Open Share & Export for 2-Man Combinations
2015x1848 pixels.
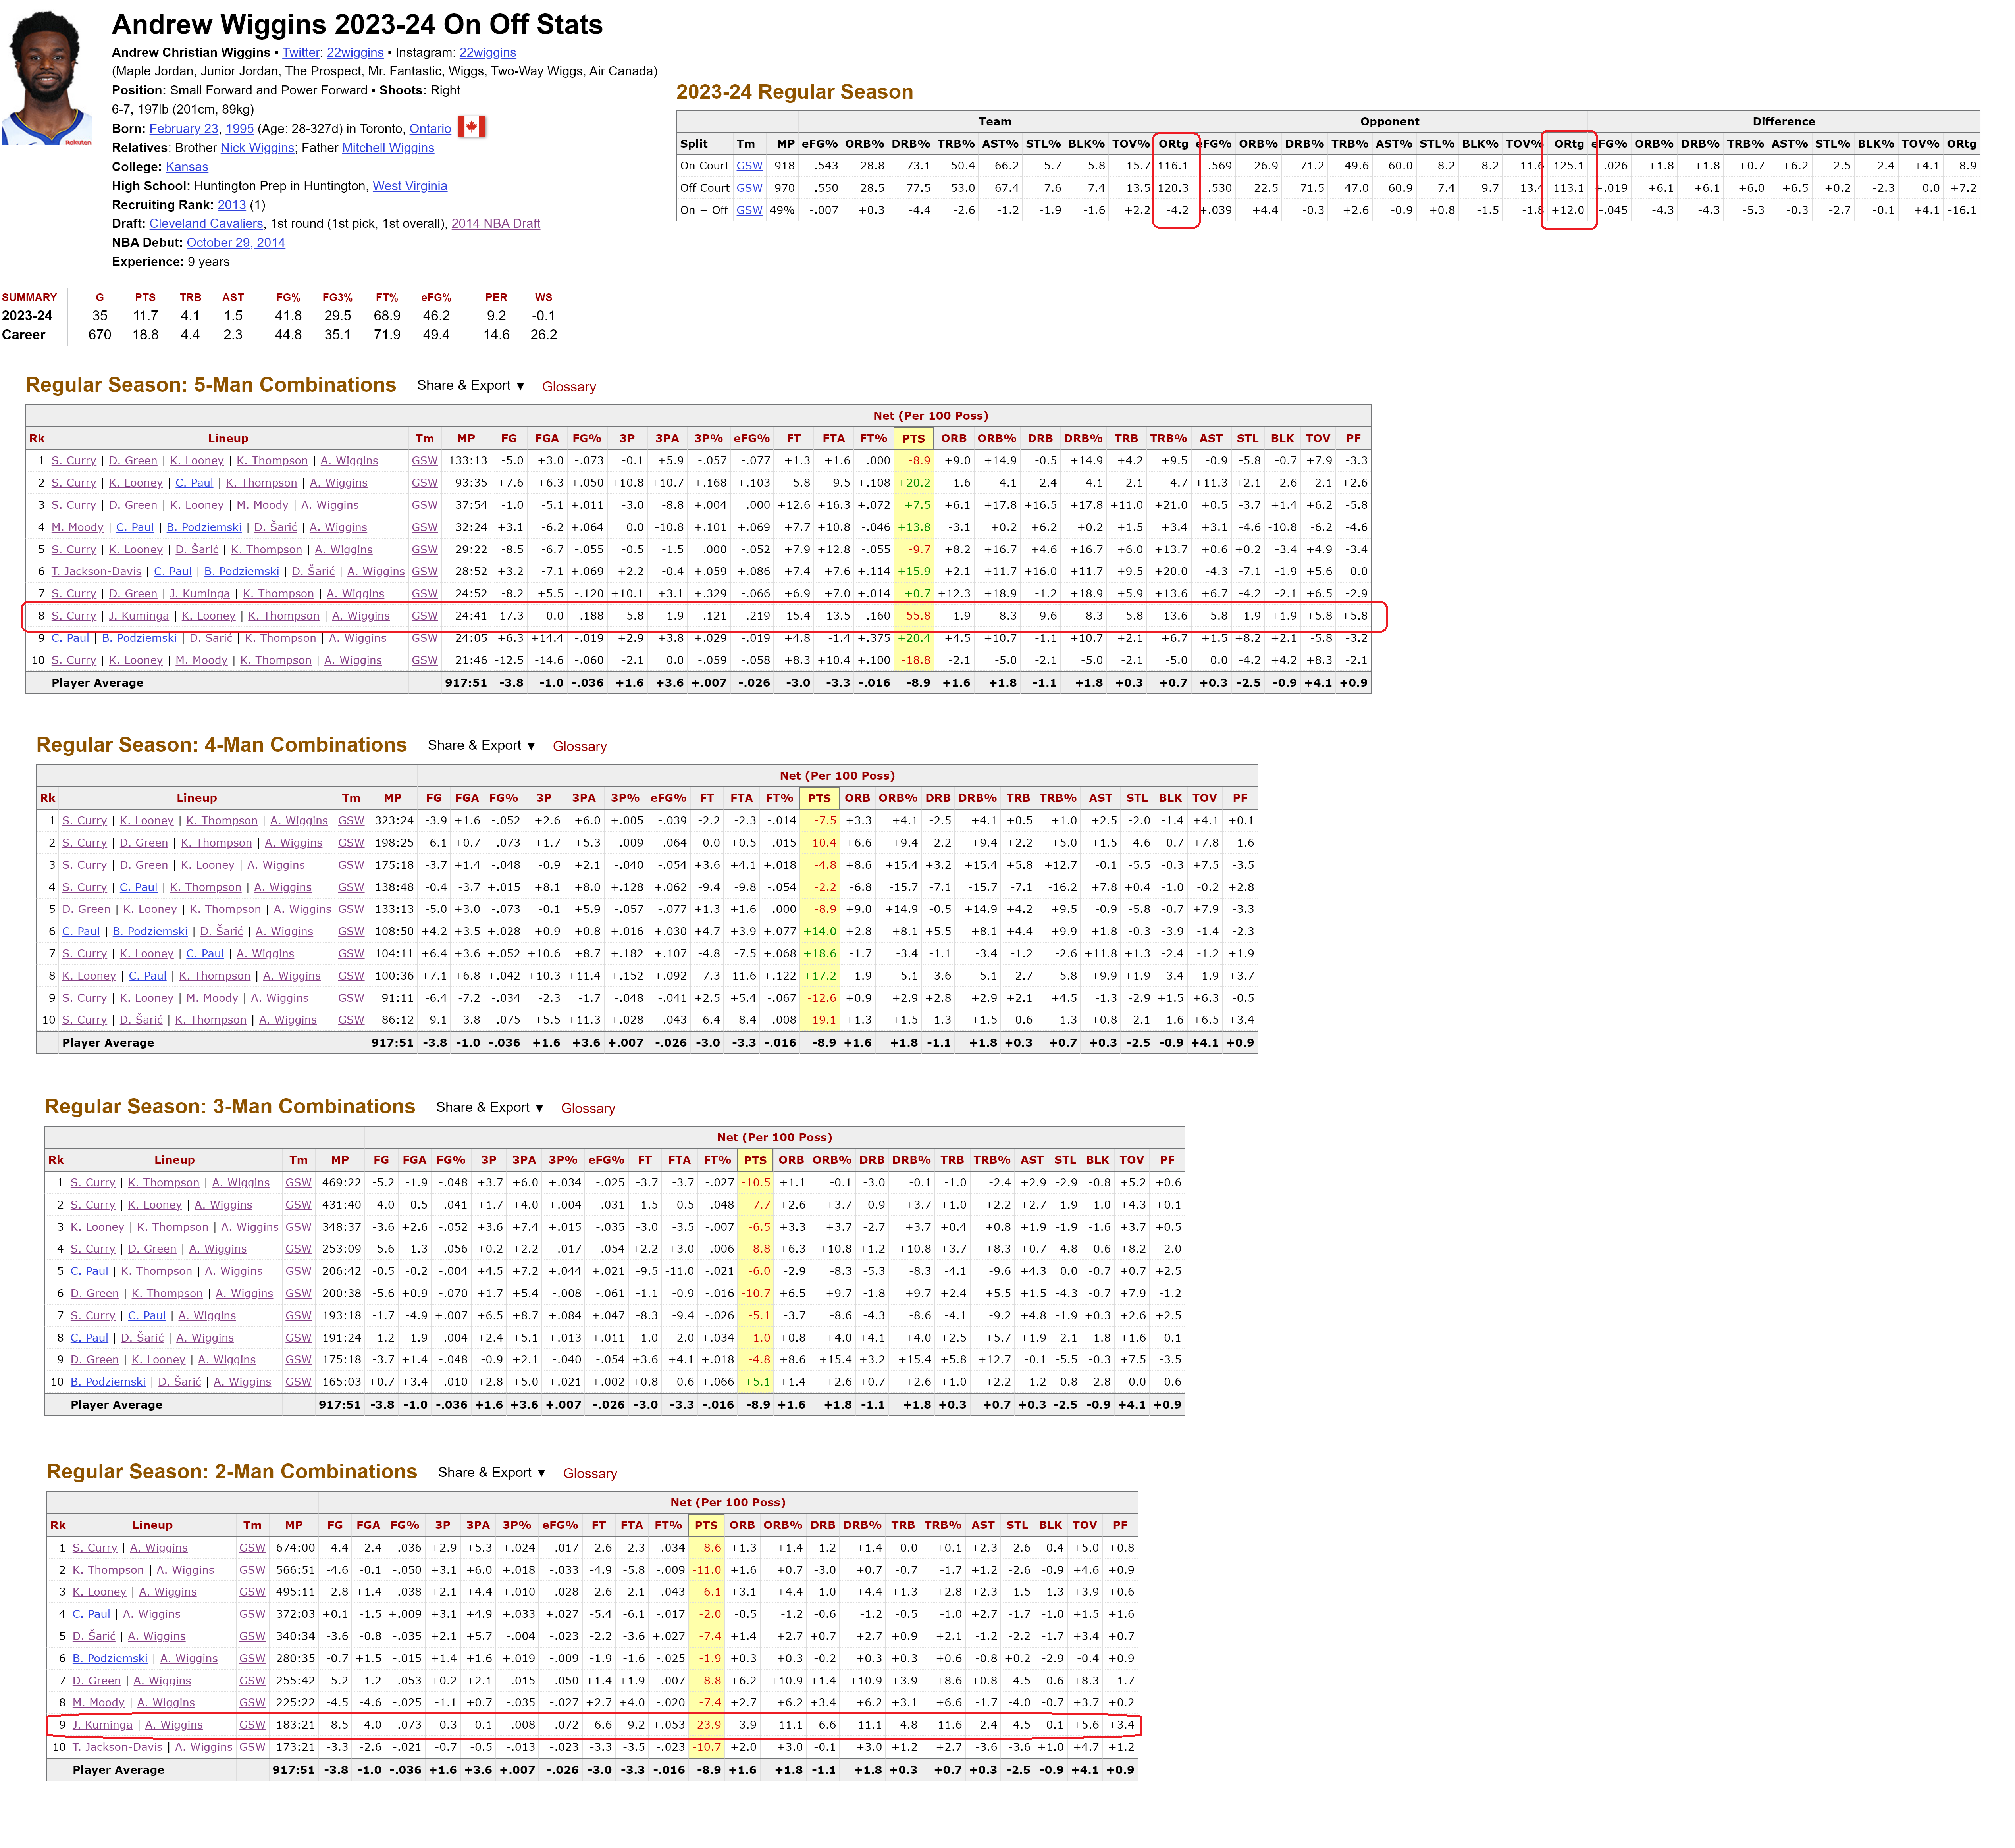pyautogui.click(x=492, y=1473)
